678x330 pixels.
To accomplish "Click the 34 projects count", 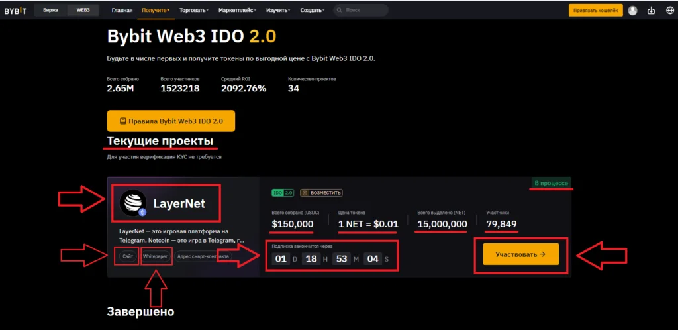I will coord(293,89).
